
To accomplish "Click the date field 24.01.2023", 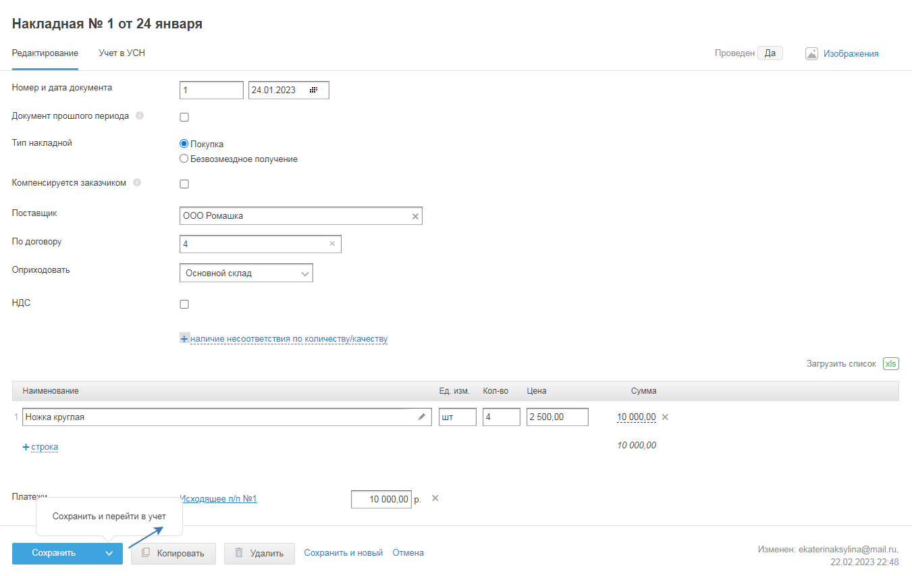I will 289,90.
